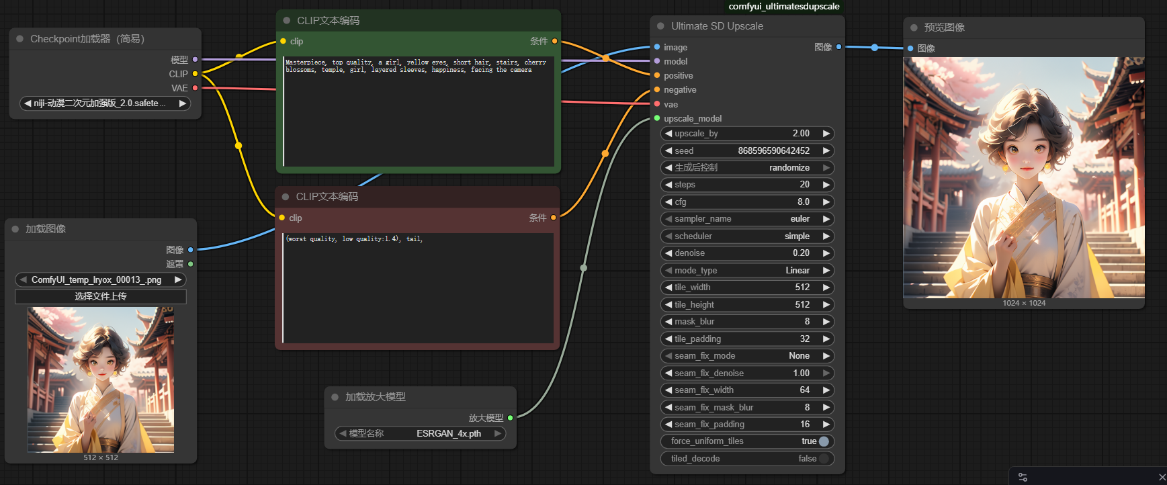
Task: Click the denoise value slider field
Action: coord(747,253)
